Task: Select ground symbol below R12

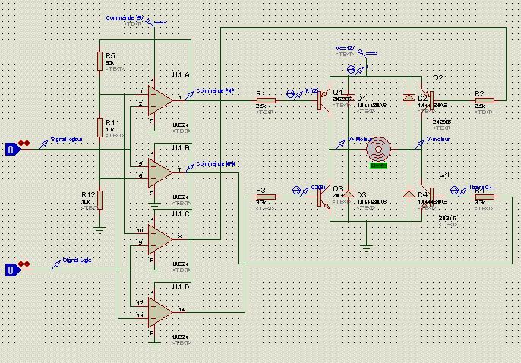Action: click(99, 229)
